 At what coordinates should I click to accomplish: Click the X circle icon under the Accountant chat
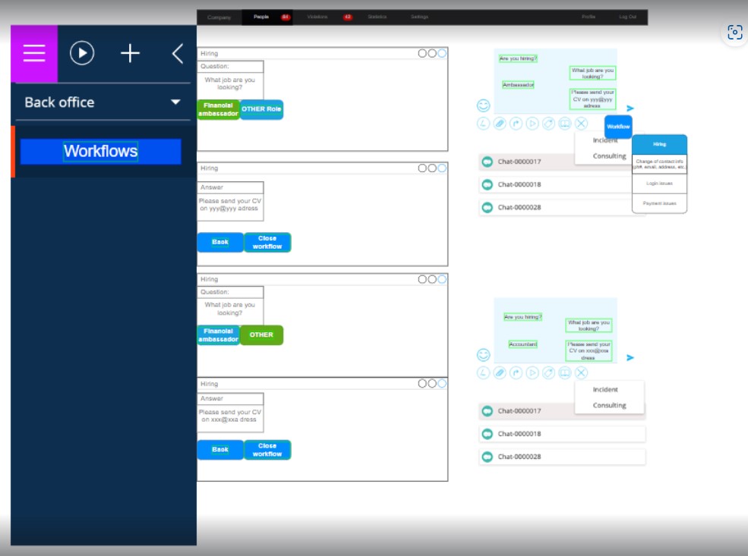point(581,373)
